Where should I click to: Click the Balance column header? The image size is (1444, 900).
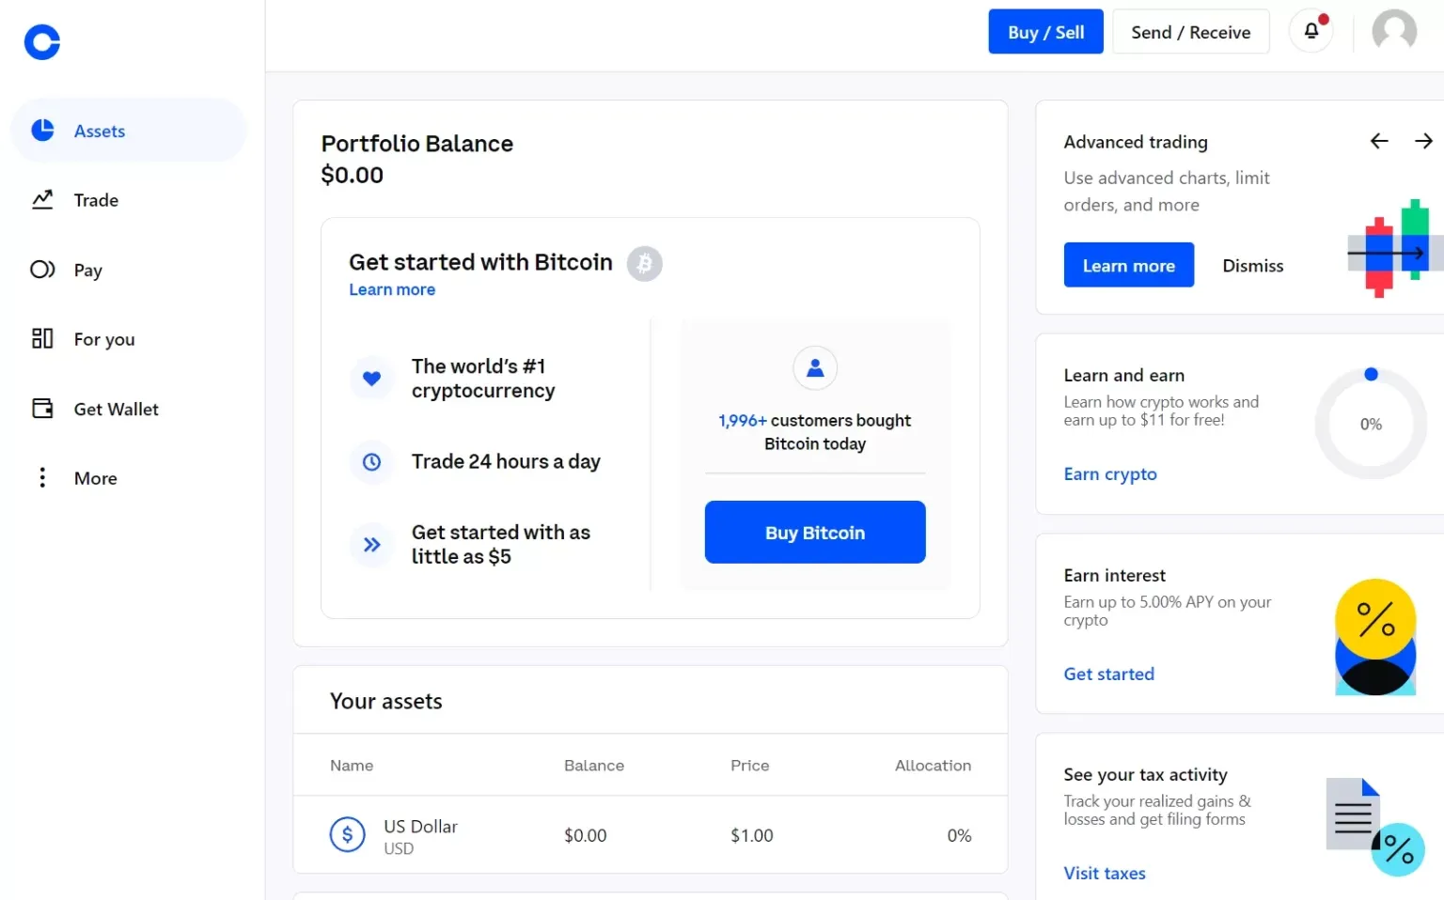coord(594,766)
